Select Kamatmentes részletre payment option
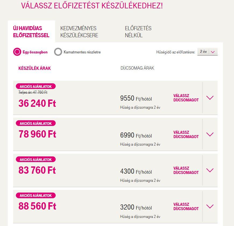The height and width of the screenshot is (226, 234). [58, 52]
